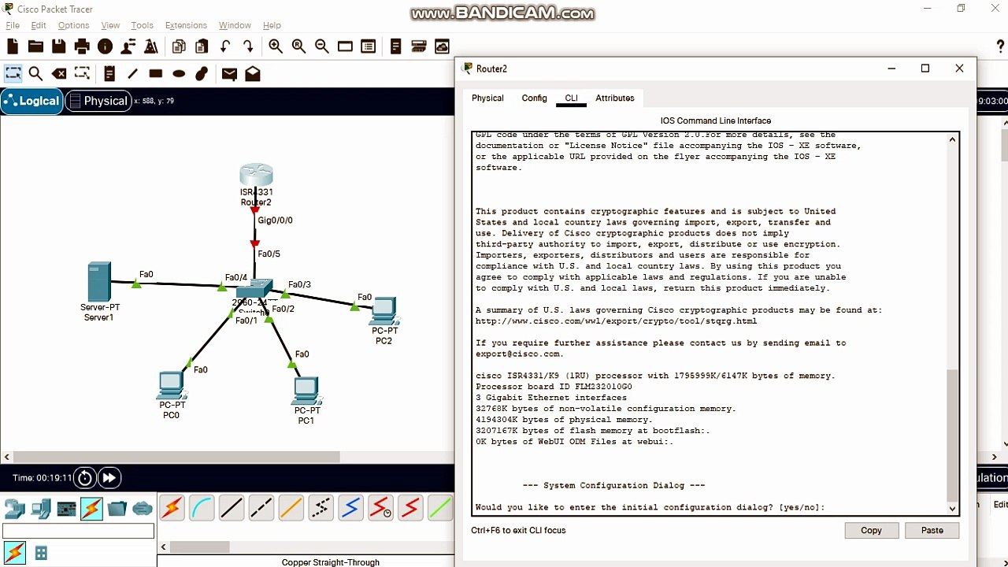The image size is (1008, 567).
Task: Select the Draw Ellipse tool
Action: click(x=179, y=73)
